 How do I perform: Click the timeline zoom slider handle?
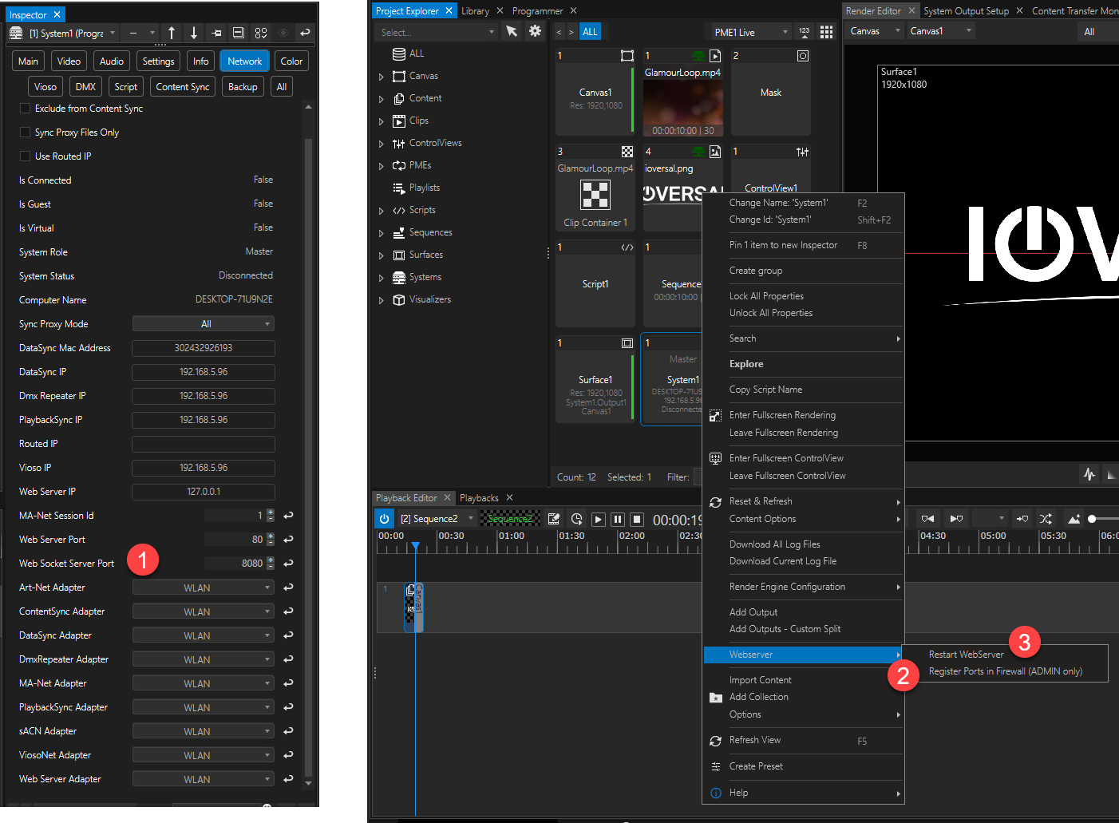tap(1092, 519)
